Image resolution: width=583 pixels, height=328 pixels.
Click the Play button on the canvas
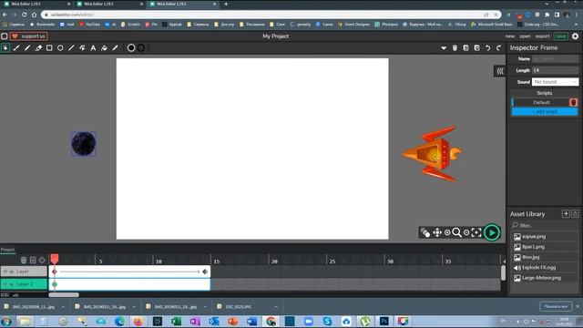pos(492,233)
